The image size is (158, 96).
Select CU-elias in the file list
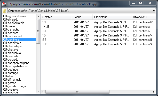click(19, 76)
